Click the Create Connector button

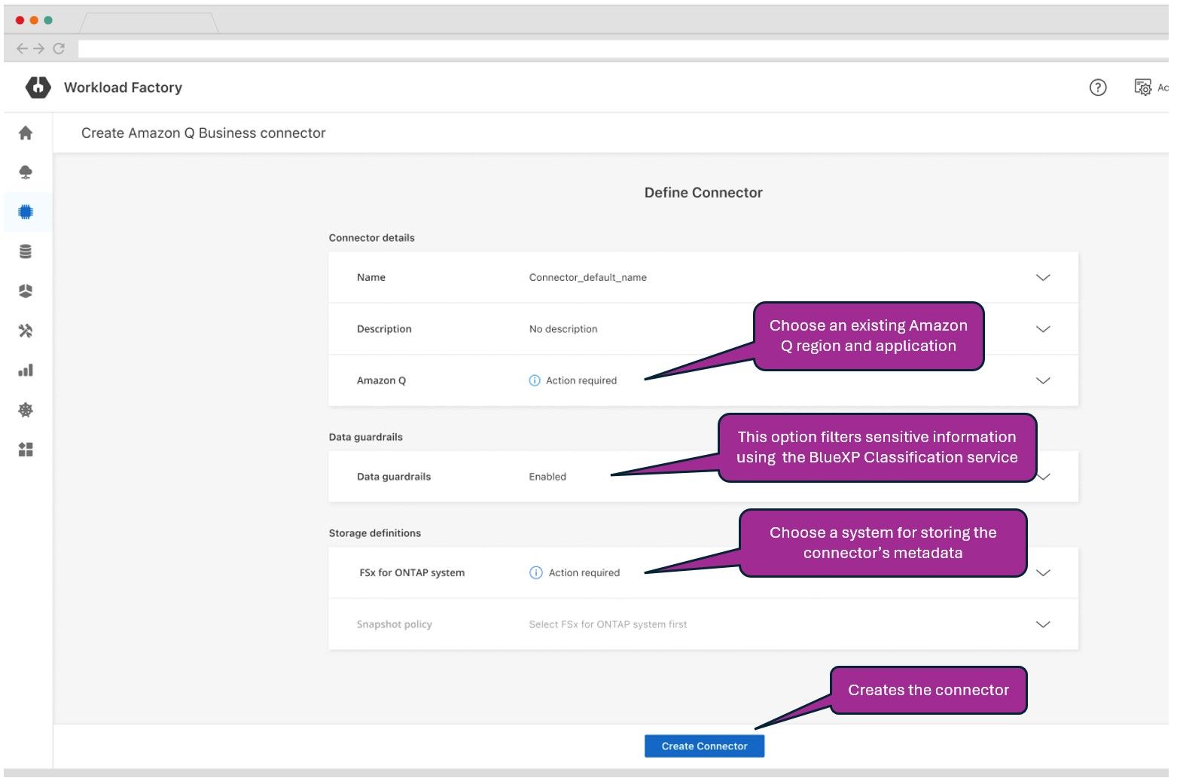(704, 746)
